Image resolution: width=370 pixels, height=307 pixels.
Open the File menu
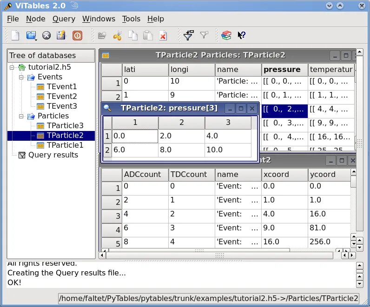click(x=13, y=19)
